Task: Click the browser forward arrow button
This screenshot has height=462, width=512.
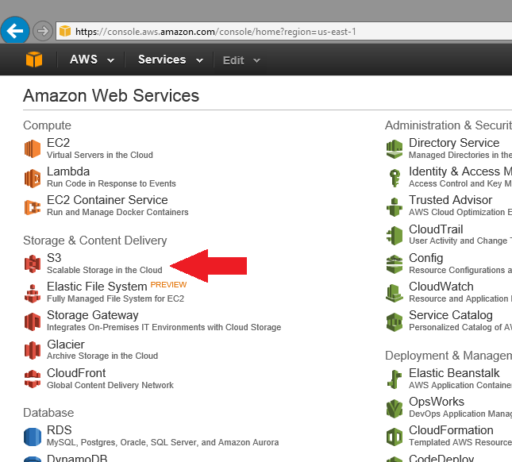Action: (x=42, y=31)
